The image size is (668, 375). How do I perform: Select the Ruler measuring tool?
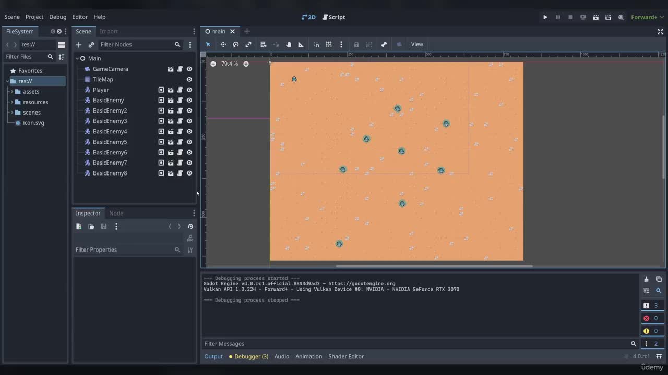click(301, 44)
